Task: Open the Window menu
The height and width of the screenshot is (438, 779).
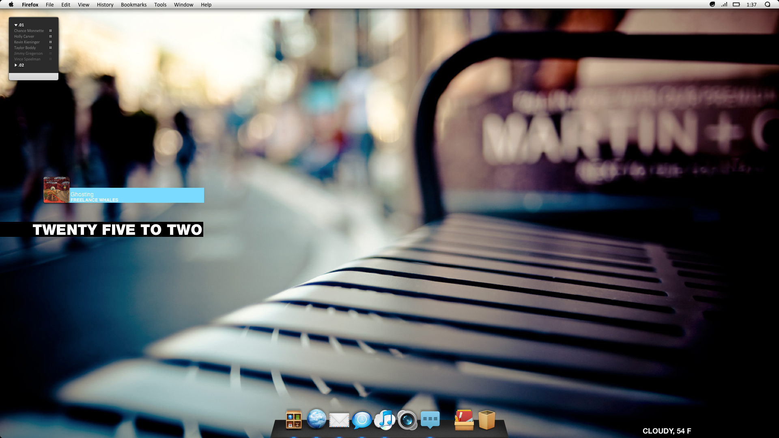Action: (183, 5)
